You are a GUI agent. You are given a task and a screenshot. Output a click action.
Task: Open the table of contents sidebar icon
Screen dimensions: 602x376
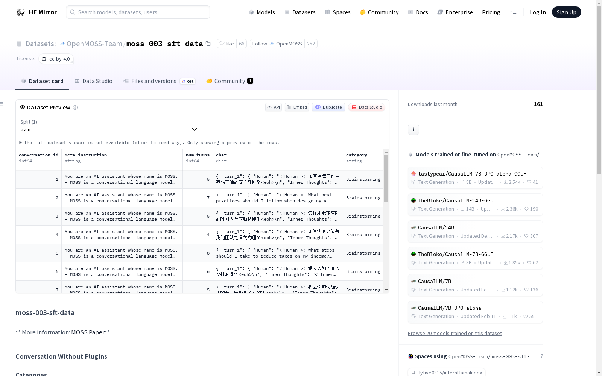2,104
